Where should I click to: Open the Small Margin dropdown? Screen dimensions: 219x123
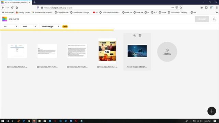[50, 27]
